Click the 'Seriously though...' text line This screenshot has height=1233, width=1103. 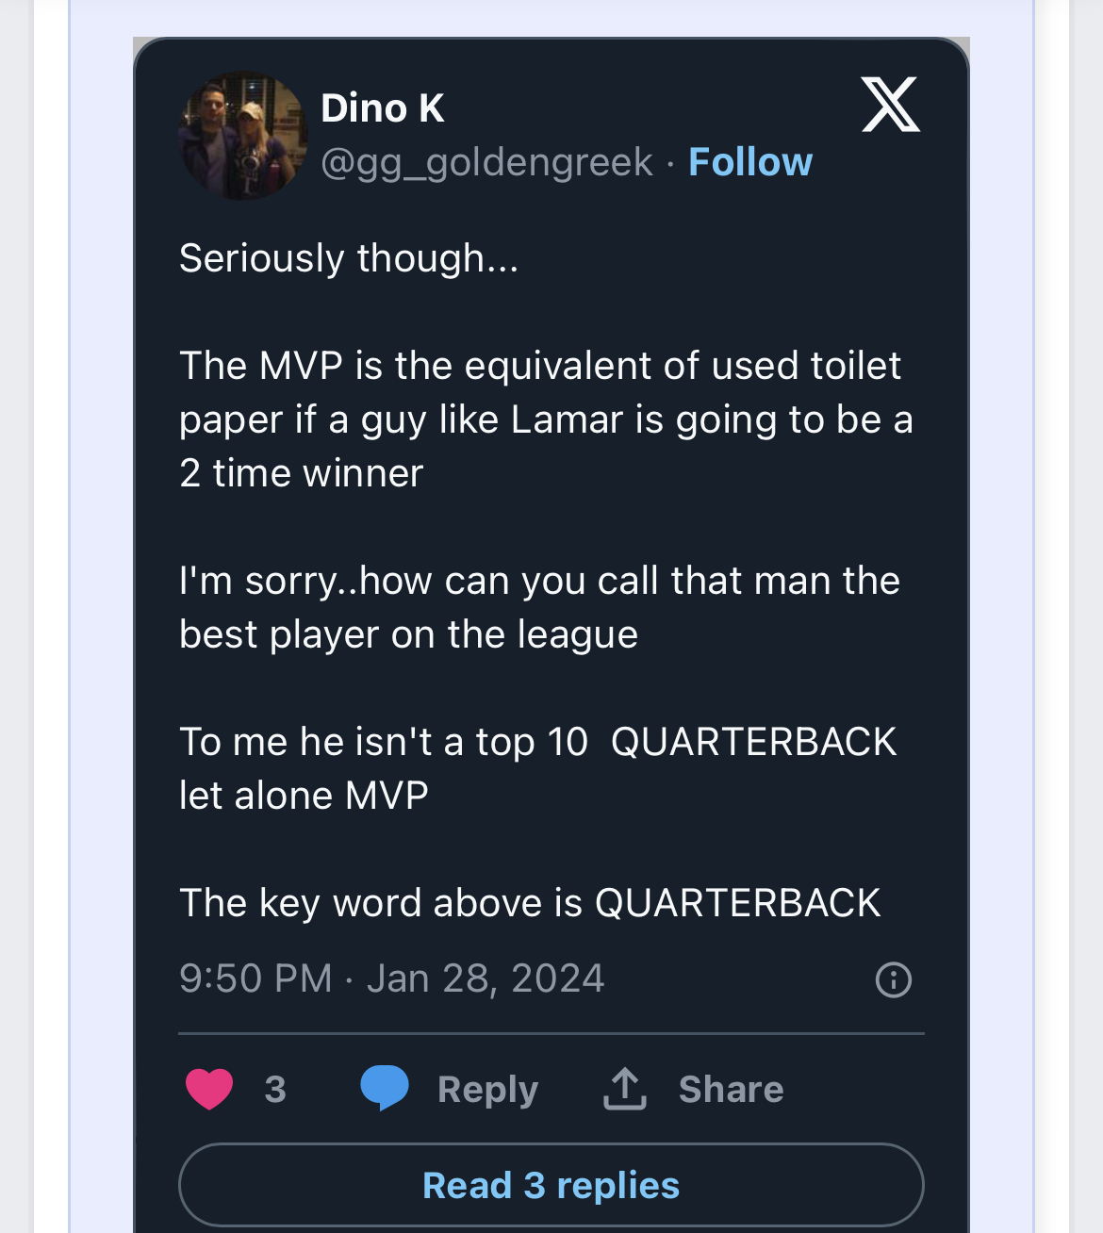click(349, 258)
